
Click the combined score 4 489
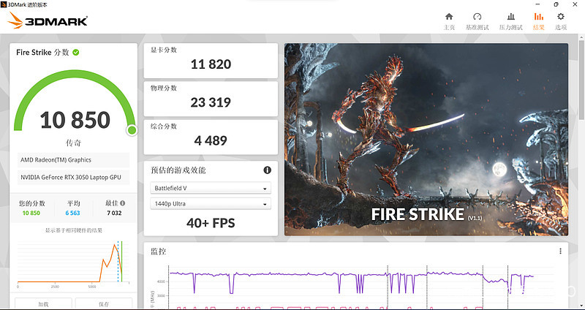[211, 140]
